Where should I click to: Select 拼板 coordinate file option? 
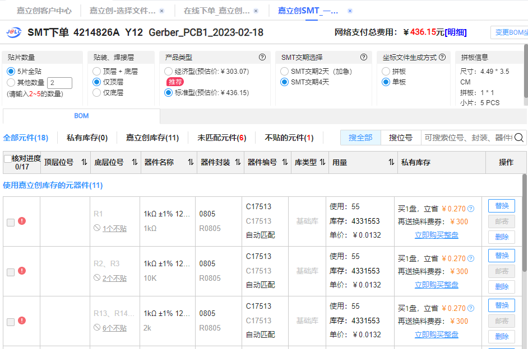pyautogui.click(x=386, y=71)
